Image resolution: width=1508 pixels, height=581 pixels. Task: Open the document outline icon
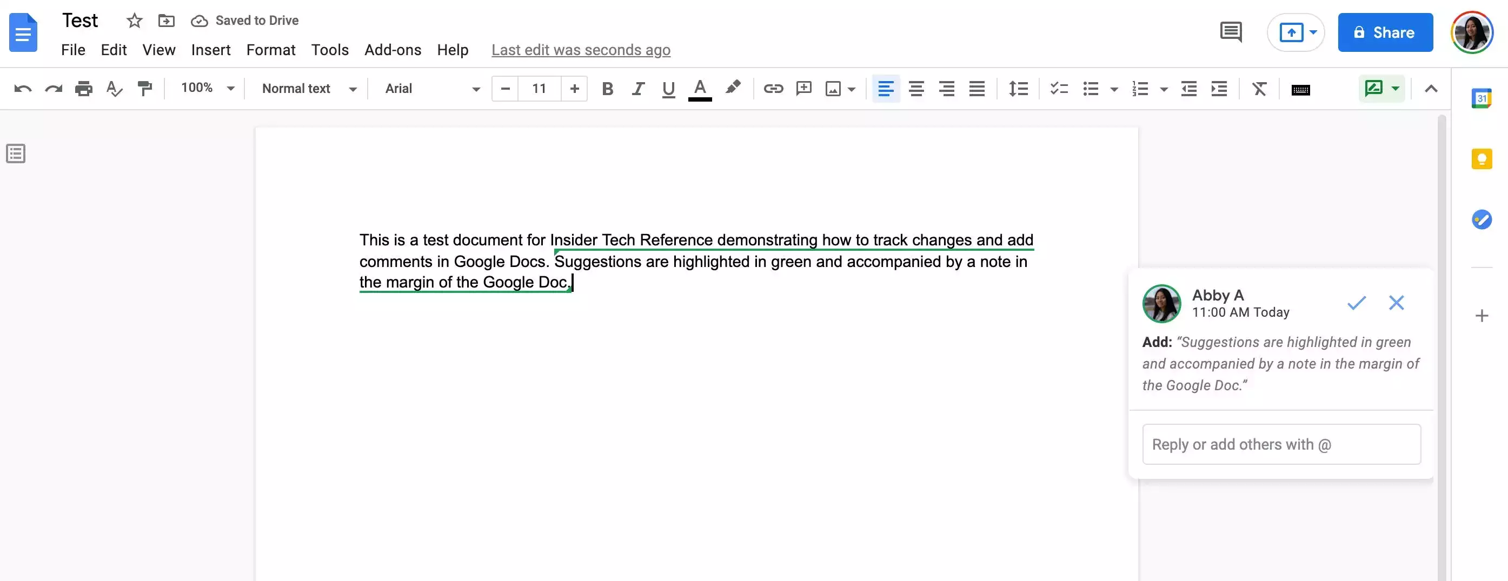(x=16, y=154)
